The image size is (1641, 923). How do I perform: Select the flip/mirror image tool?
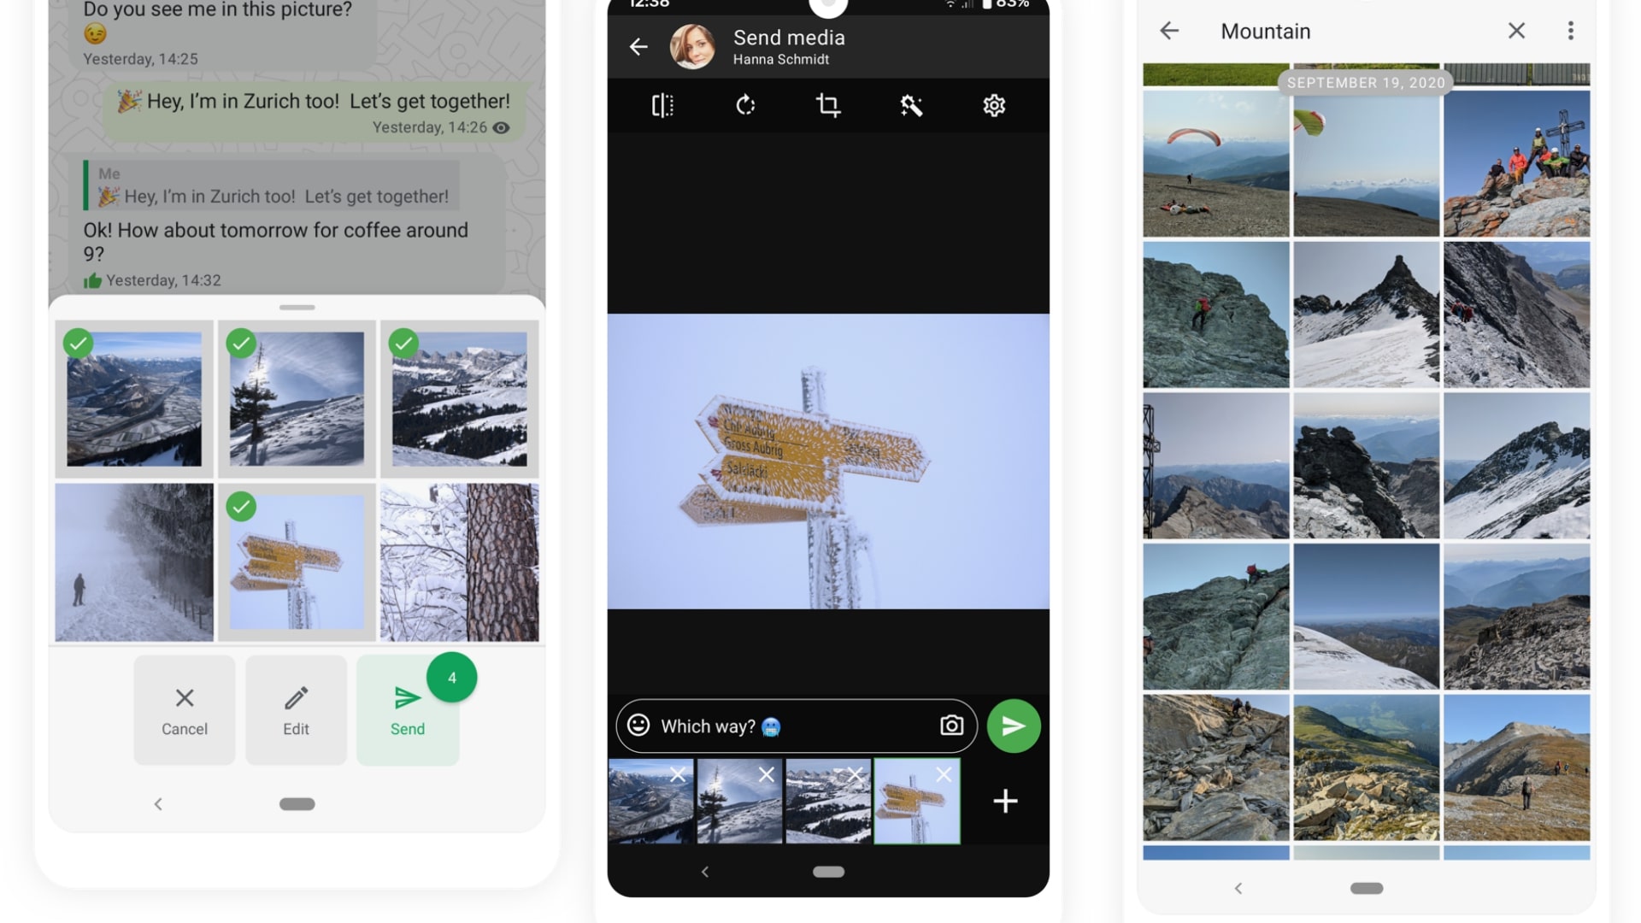click(662, 105)
